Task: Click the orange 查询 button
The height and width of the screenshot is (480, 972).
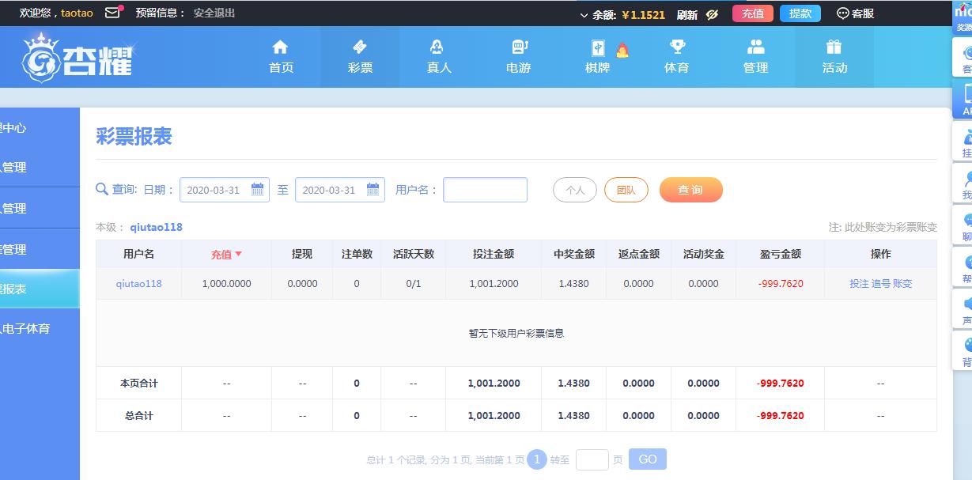Action: pos(690,190)
